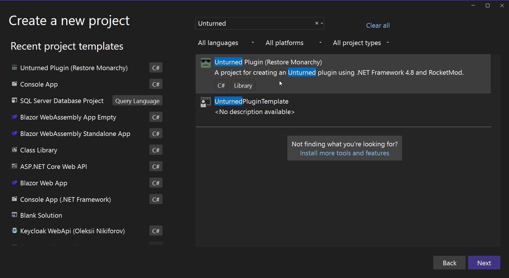Click the Clear all link
The image size is (509, 278).
pyautogui.click(x=378, y=25)
